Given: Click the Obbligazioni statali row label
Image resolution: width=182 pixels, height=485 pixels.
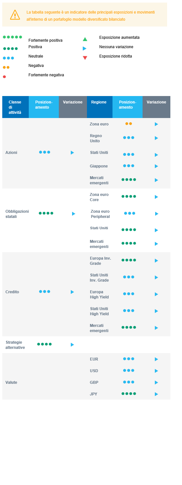Looking at the screenshot, I should pos(17,214).
